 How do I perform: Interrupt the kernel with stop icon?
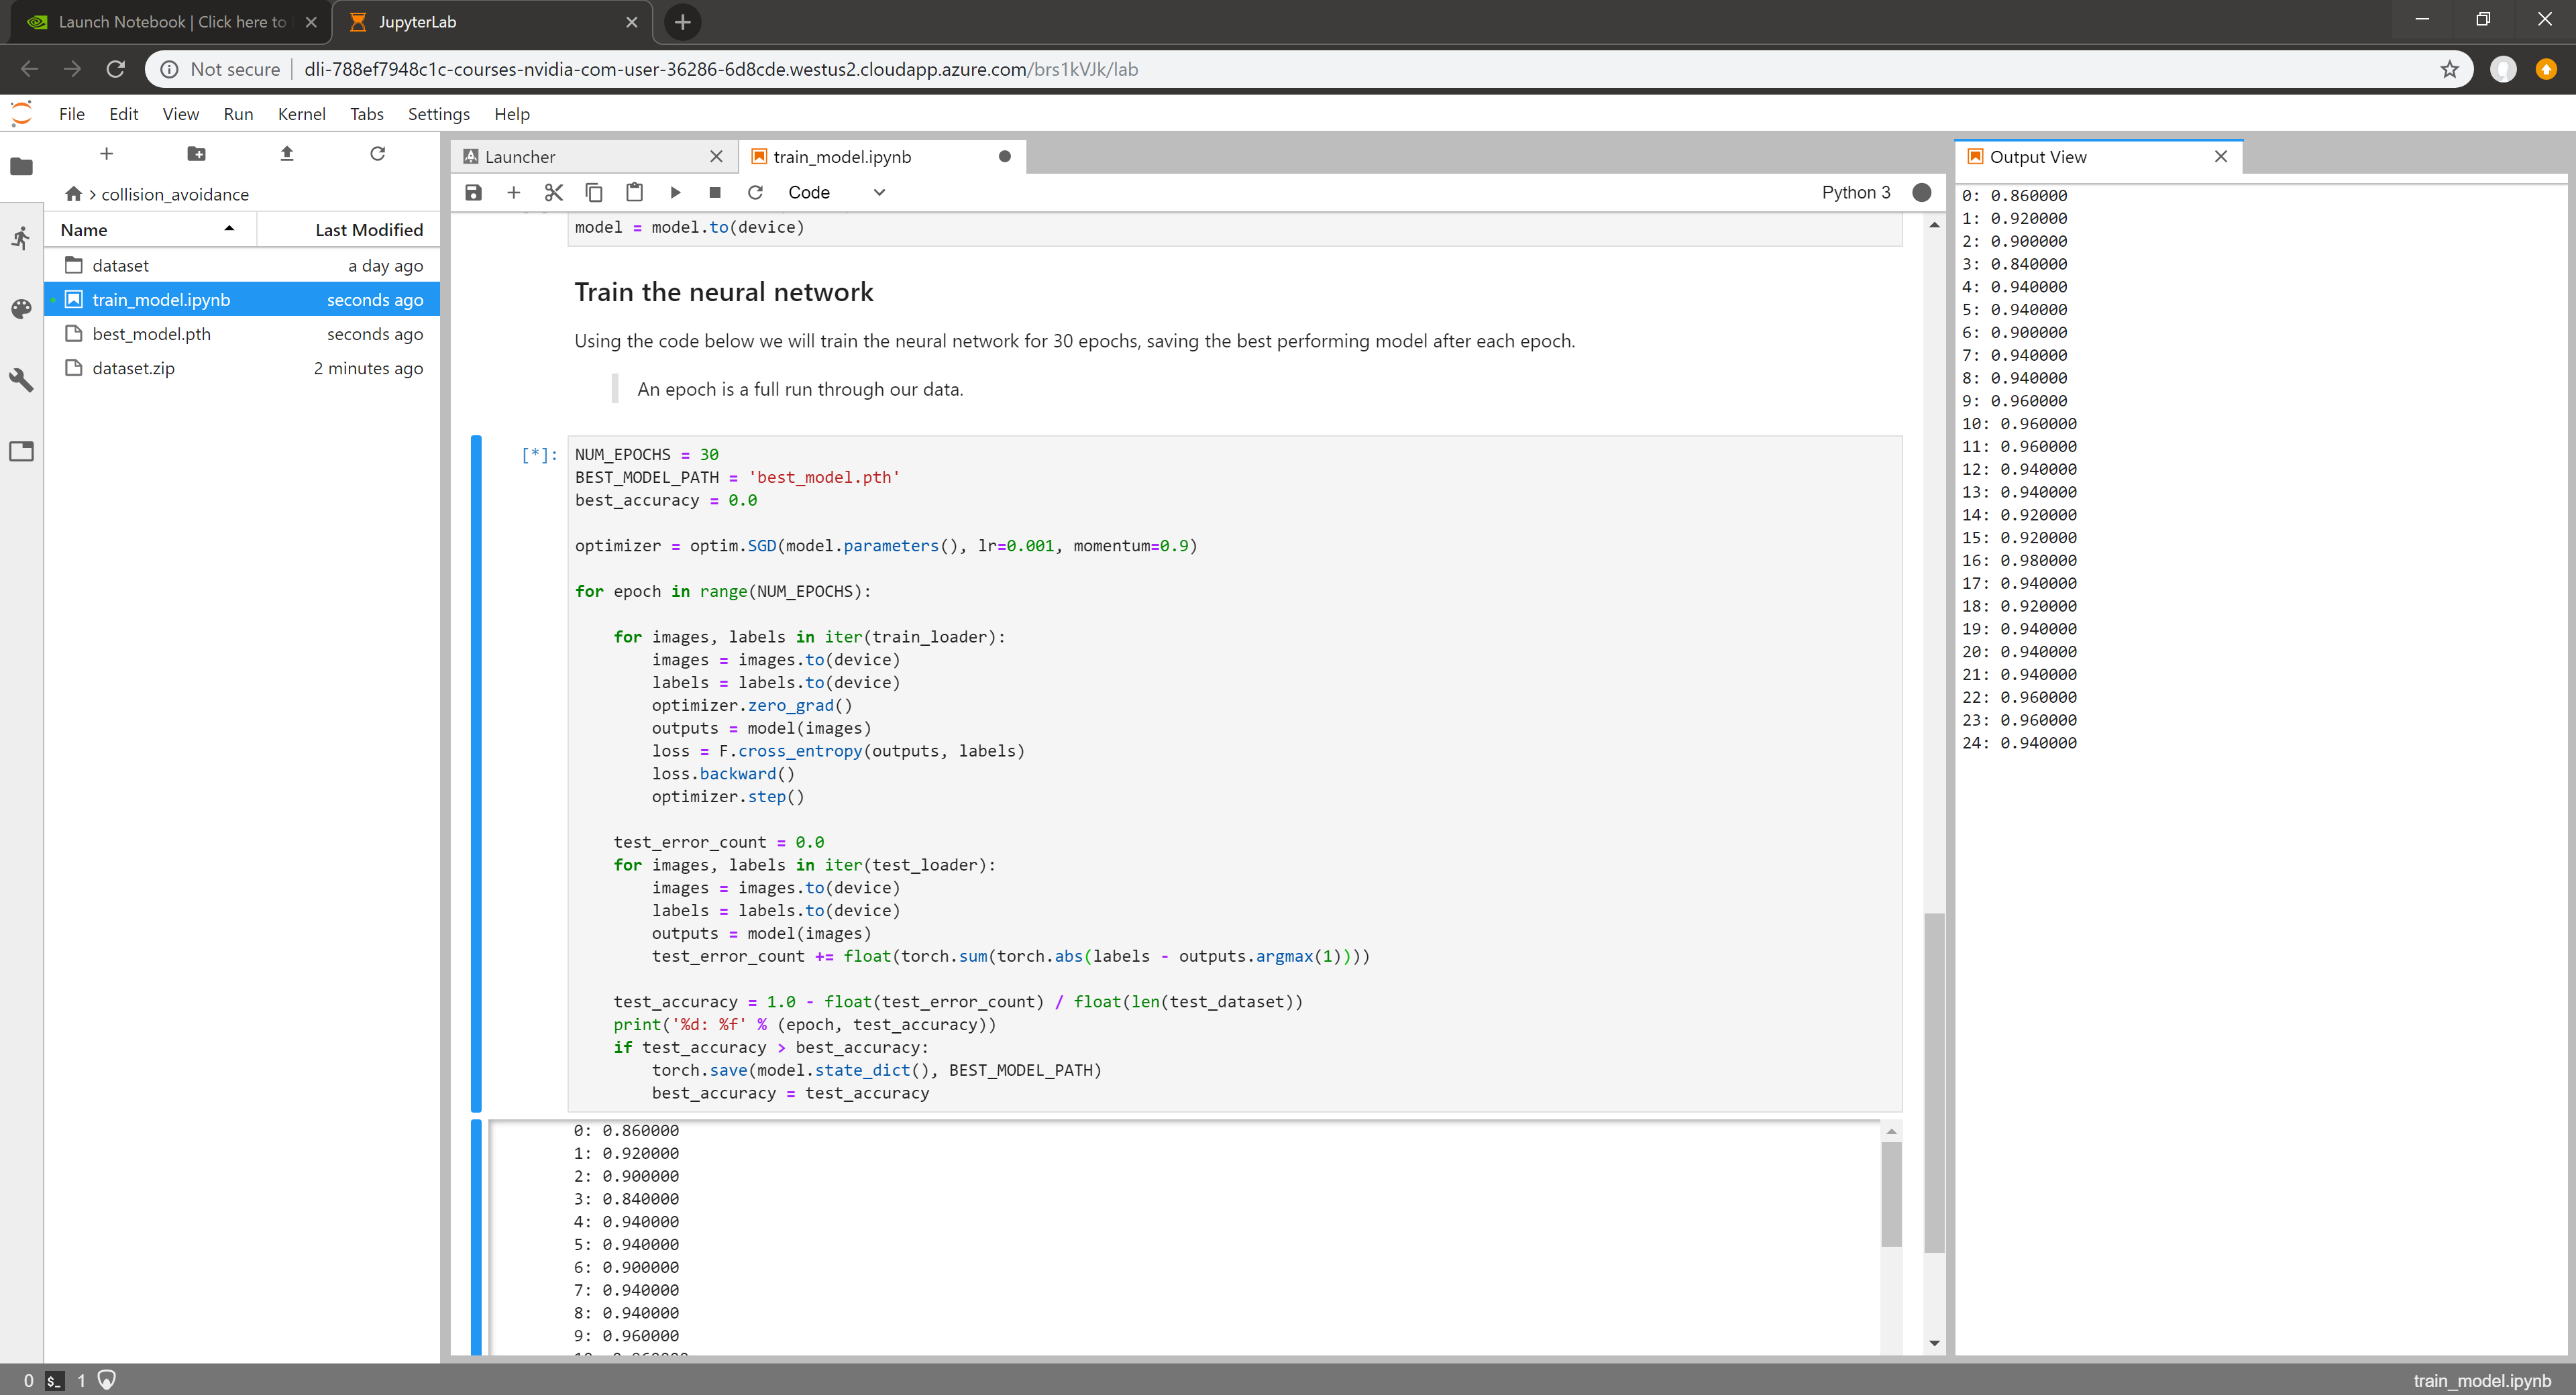(714, 192)
